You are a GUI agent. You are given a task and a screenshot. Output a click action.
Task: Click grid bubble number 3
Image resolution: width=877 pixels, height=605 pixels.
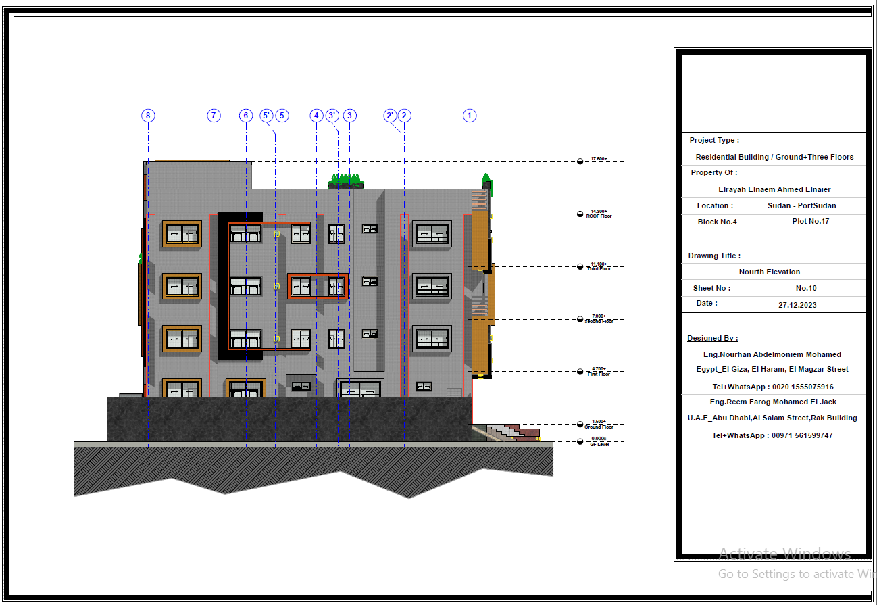[x=349, y=116]
